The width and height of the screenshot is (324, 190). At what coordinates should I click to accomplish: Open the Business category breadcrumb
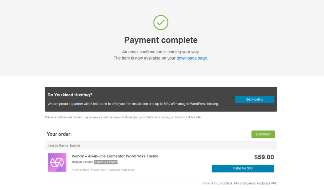129,170
